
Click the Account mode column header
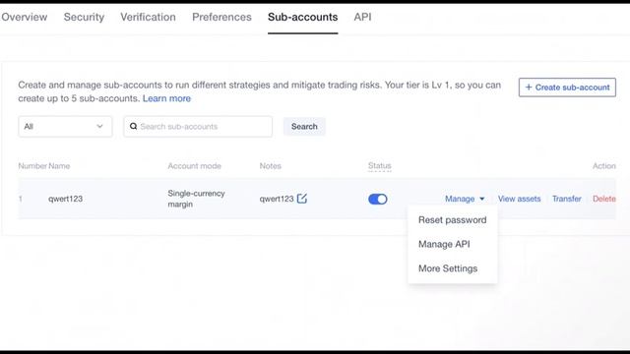[x=195, y=166]
